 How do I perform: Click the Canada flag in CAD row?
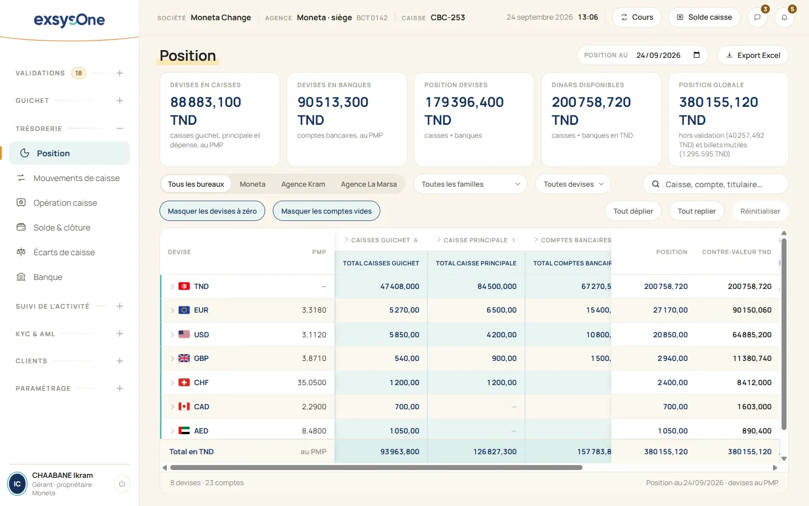point(184,406)
